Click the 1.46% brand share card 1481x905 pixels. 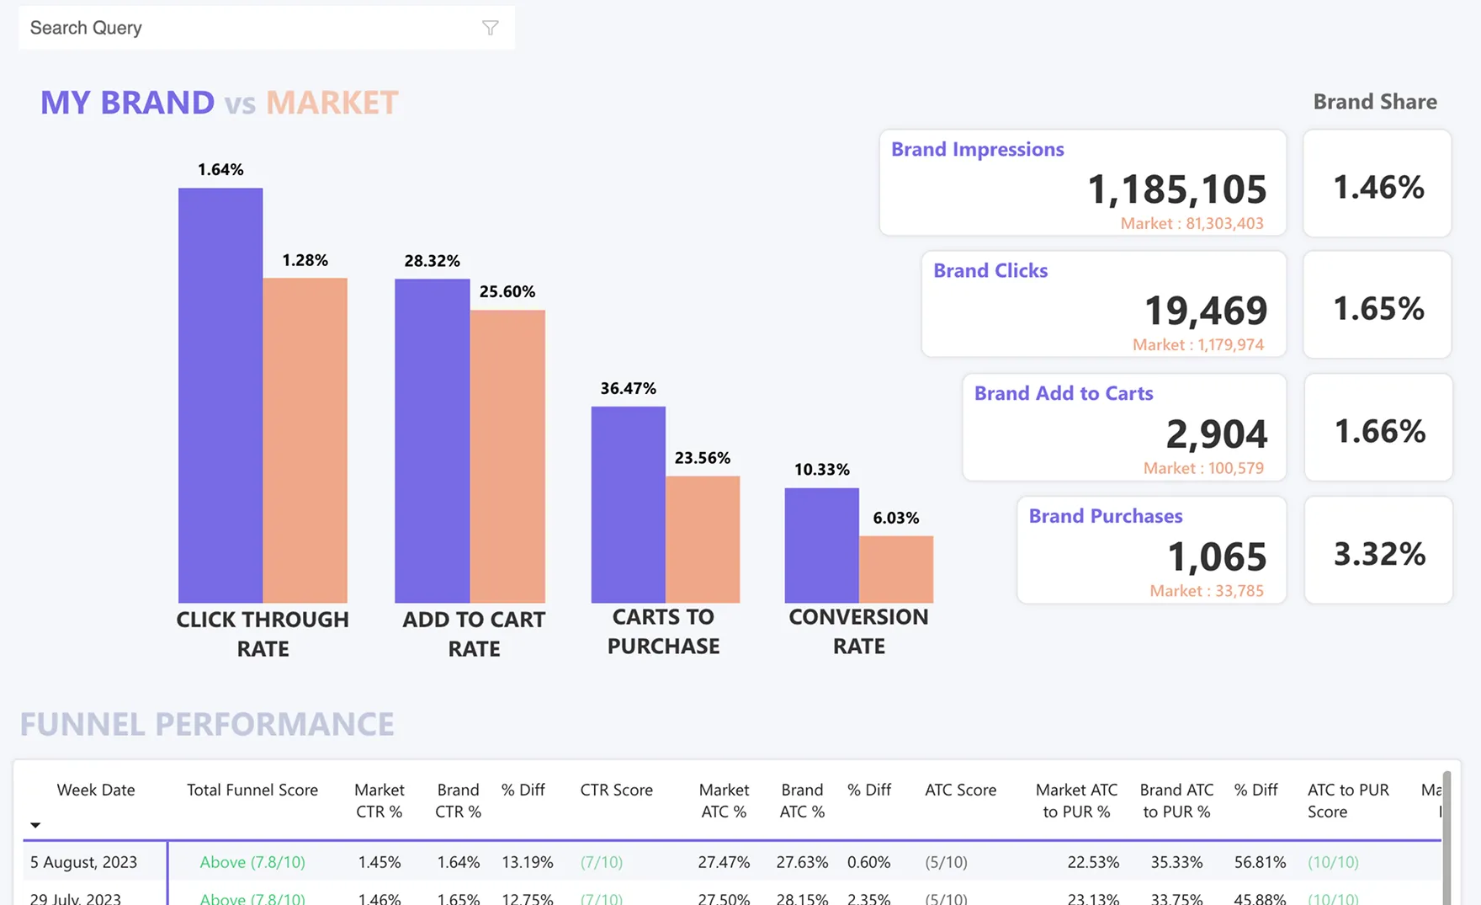[1377, 183]
